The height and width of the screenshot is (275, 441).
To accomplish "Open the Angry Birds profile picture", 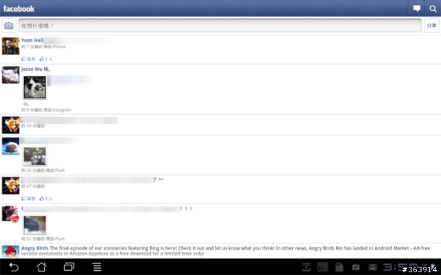I will [11, 250].
